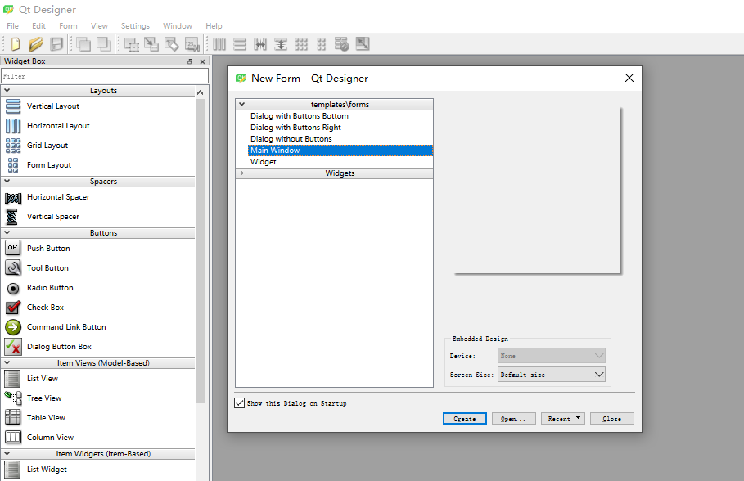
Task: Choose Dialog without Buttons template
Action: pyautogui.click(x=291, y=139)
